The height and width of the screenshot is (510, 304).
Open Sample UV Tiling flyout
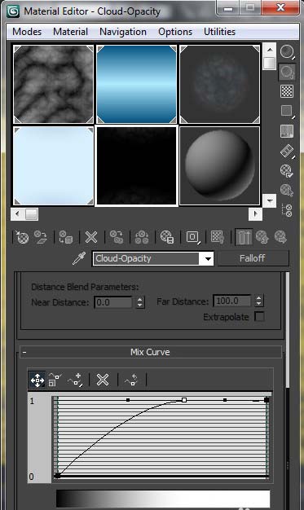[287, 112]
